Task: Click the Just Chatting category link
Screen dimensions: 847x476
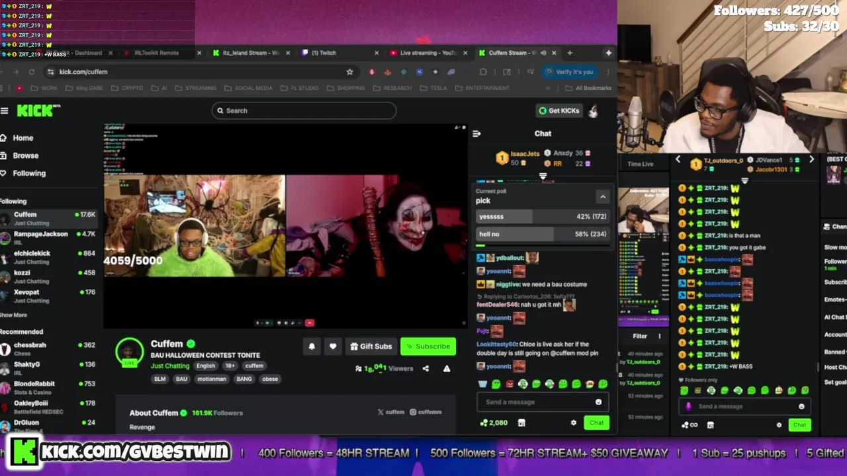Action: tap(170, 366)
